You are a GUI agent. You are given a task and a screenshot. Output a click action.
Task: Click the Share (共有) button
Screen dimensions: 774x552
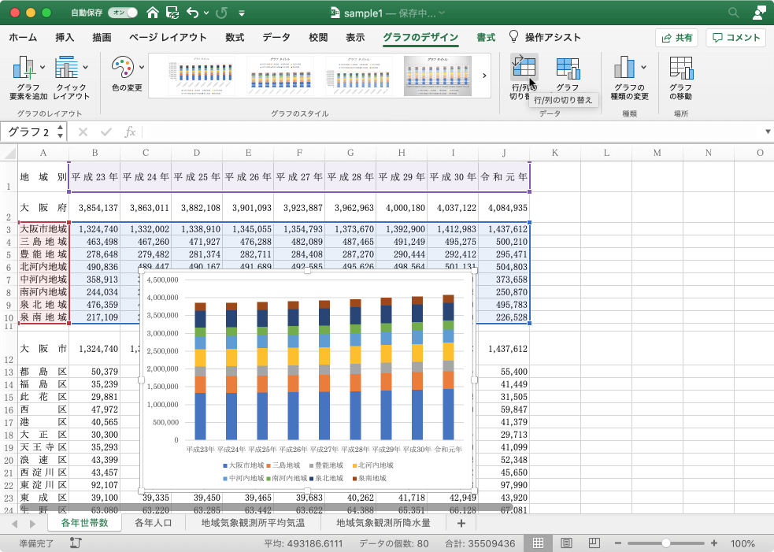click(x=676, y=37)
